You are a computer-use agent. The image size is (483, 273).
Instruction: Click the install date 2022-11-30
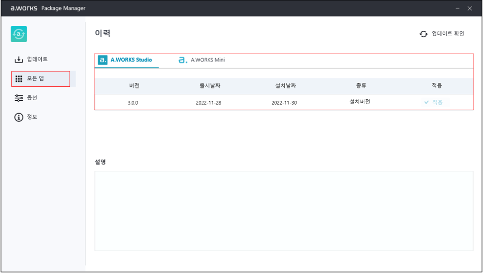[284, 103]
